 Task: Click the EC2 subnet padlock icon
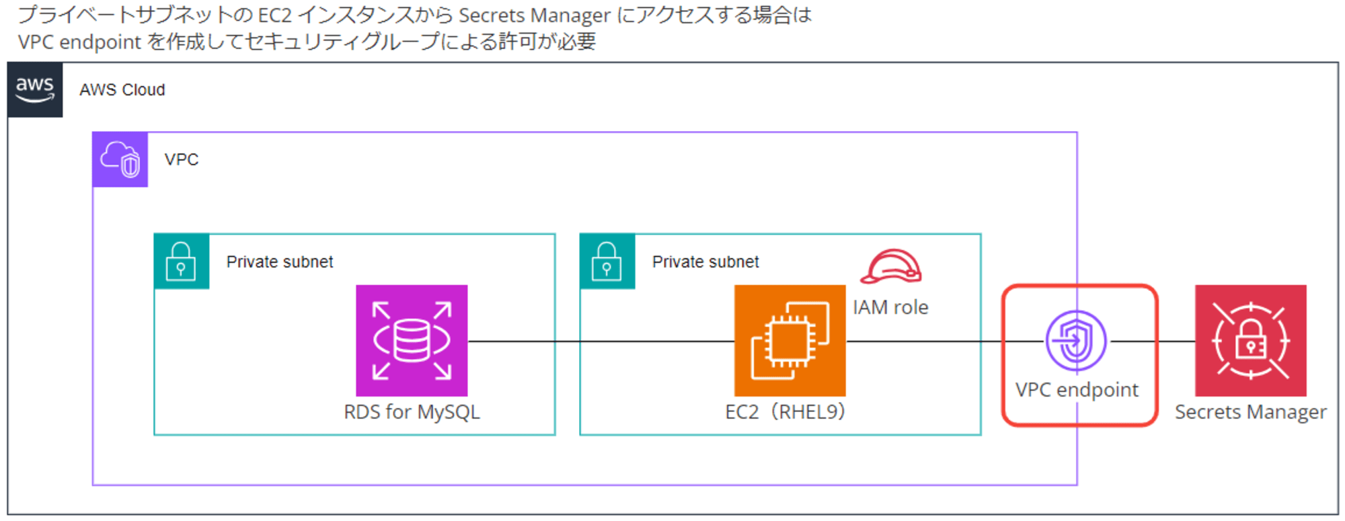click(607, 262)
